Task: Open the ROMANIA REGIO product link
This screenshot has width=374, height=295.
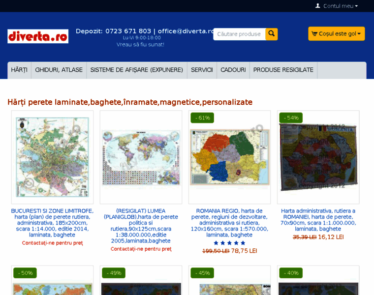Action: click(x=229, y=223)
